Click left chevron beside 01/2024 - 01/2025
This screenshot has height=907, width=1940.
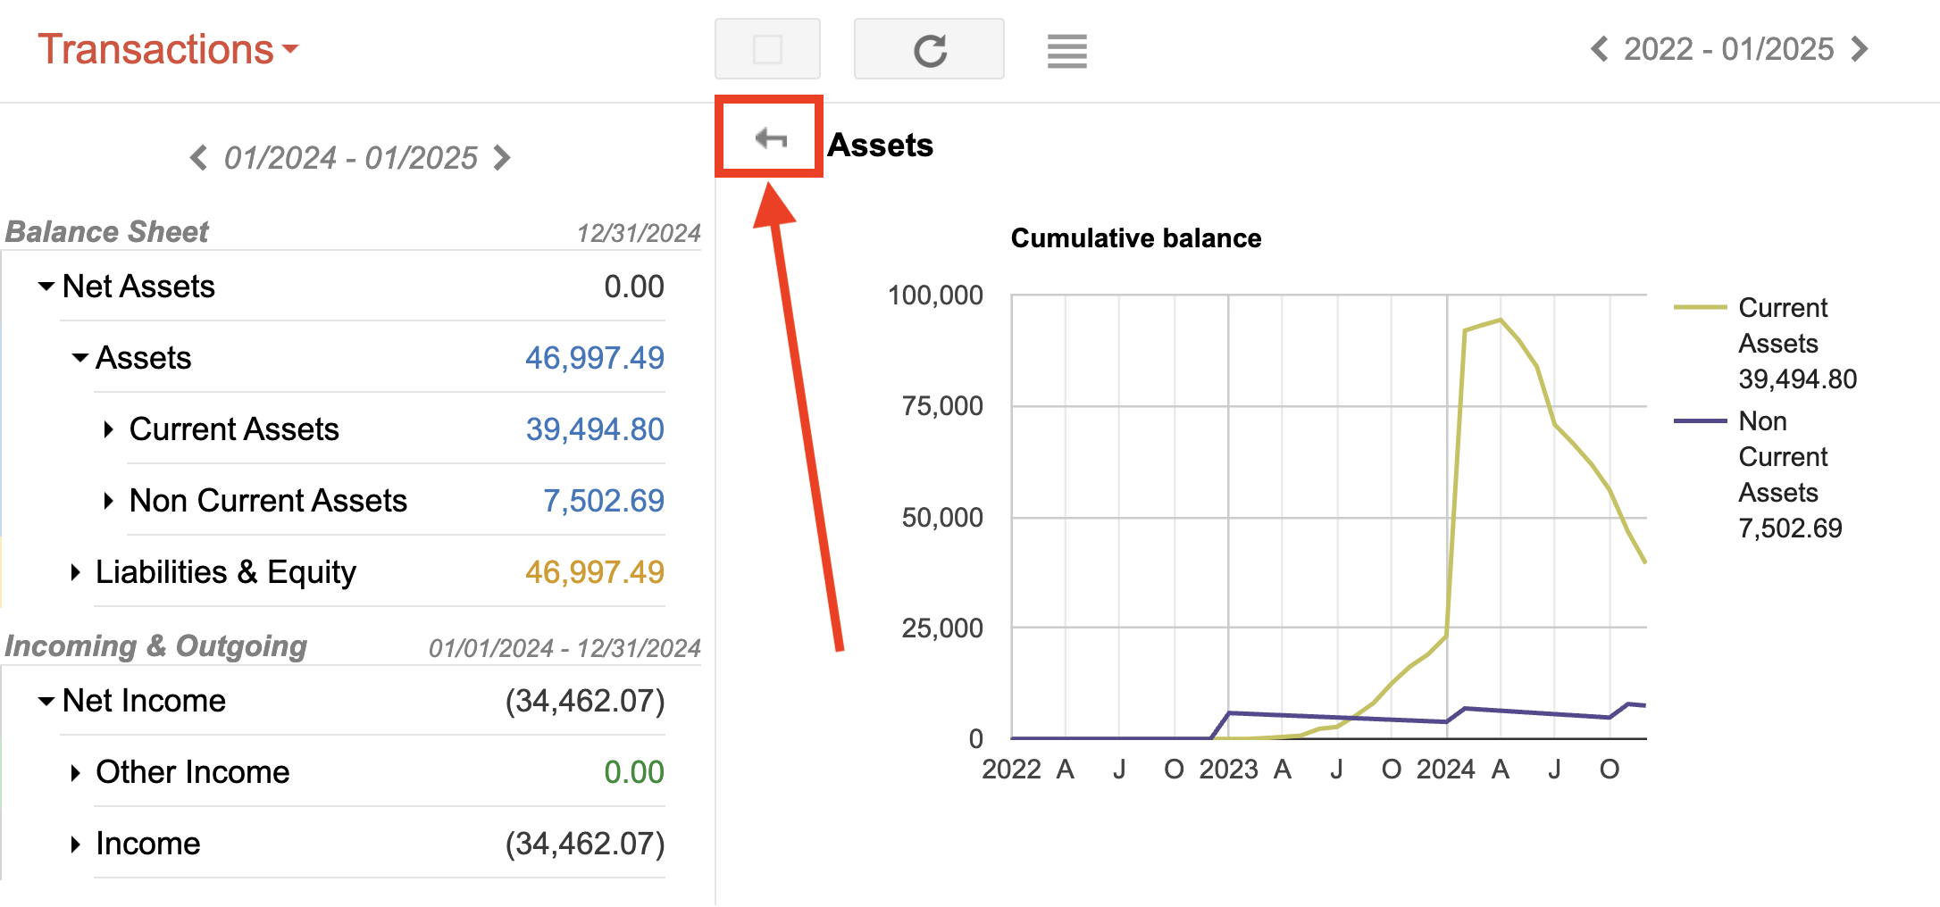(198, 158)
